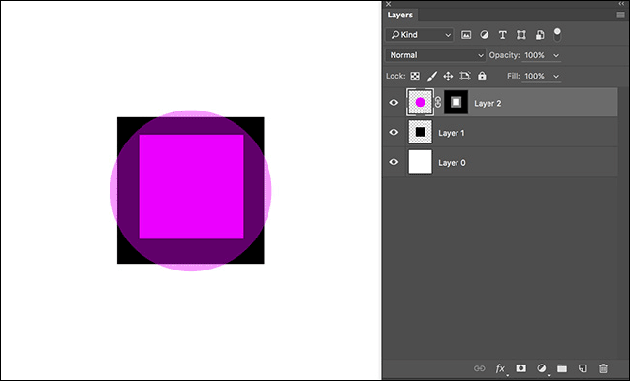Select Layer 0 white thumbnail
This screenshot has height=381, width=630.
[421, 162]
